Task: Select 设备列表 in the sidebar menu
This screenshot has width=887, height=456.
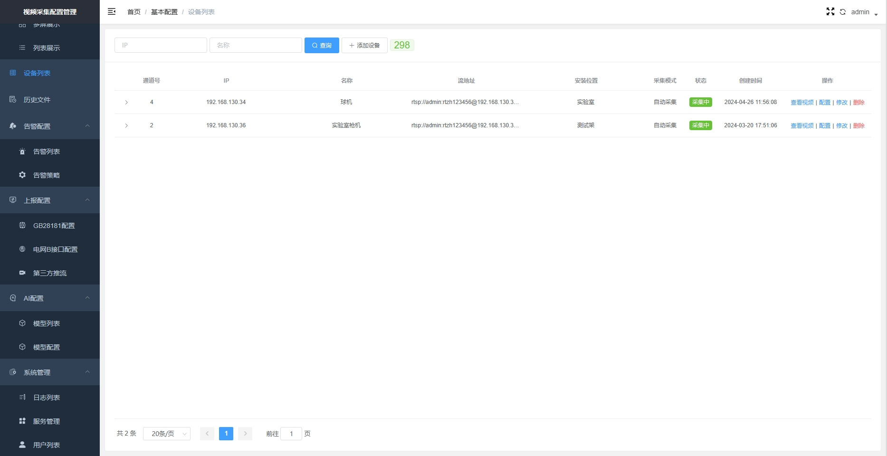Action: (37, 73)
